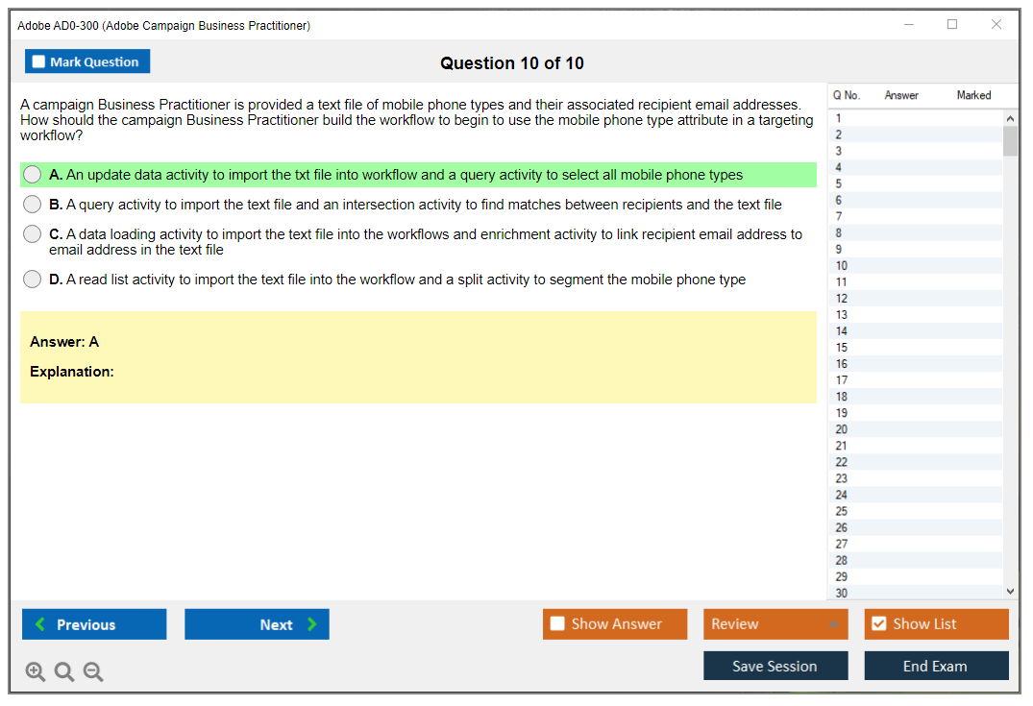Choose option B about query activity

coord(33,205)
